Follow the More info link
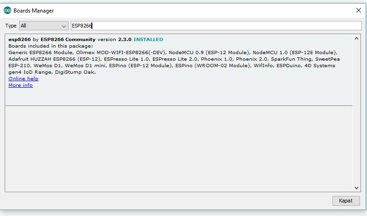367x216 pixels. [21, 85]
